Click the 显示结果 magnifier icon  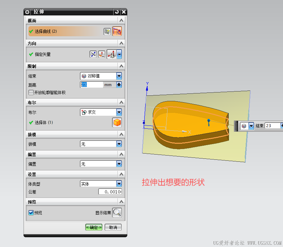[x=117, y=213]
